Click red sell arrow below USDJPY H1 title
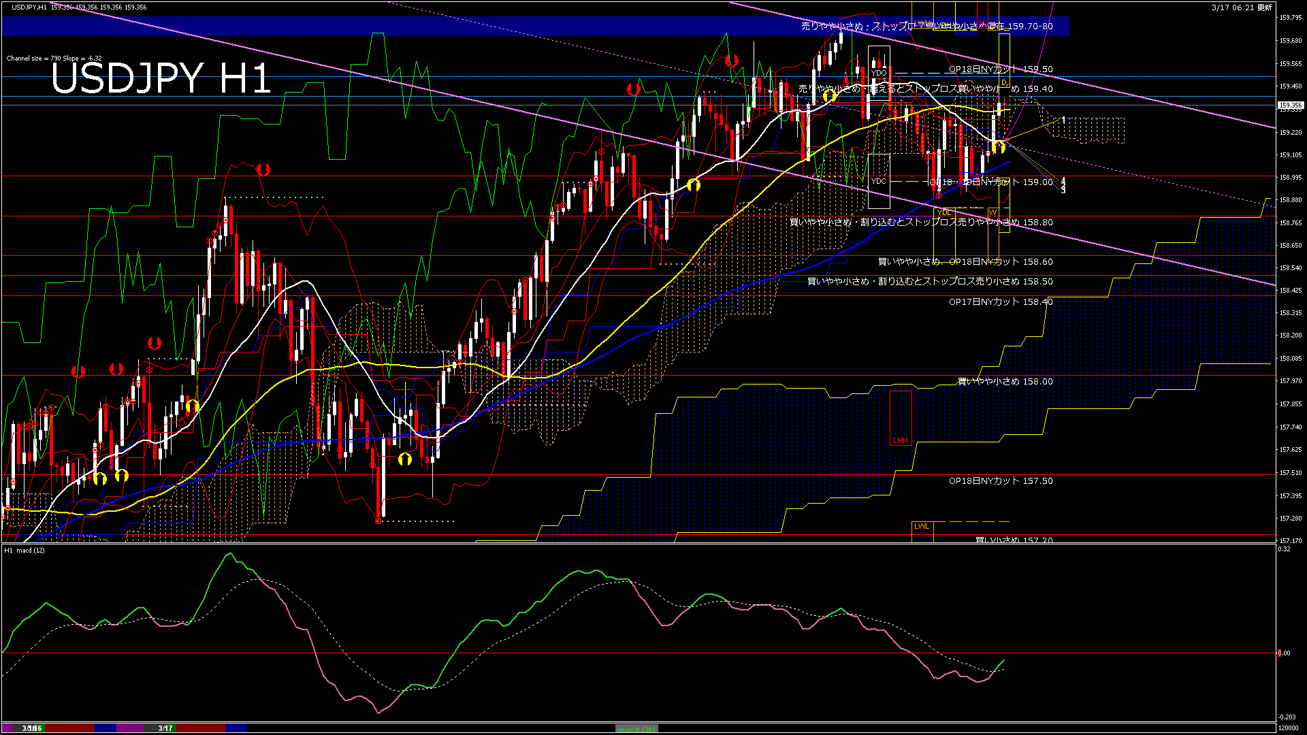Viewport: 1307px width, 735px height. tap(263, 169)
